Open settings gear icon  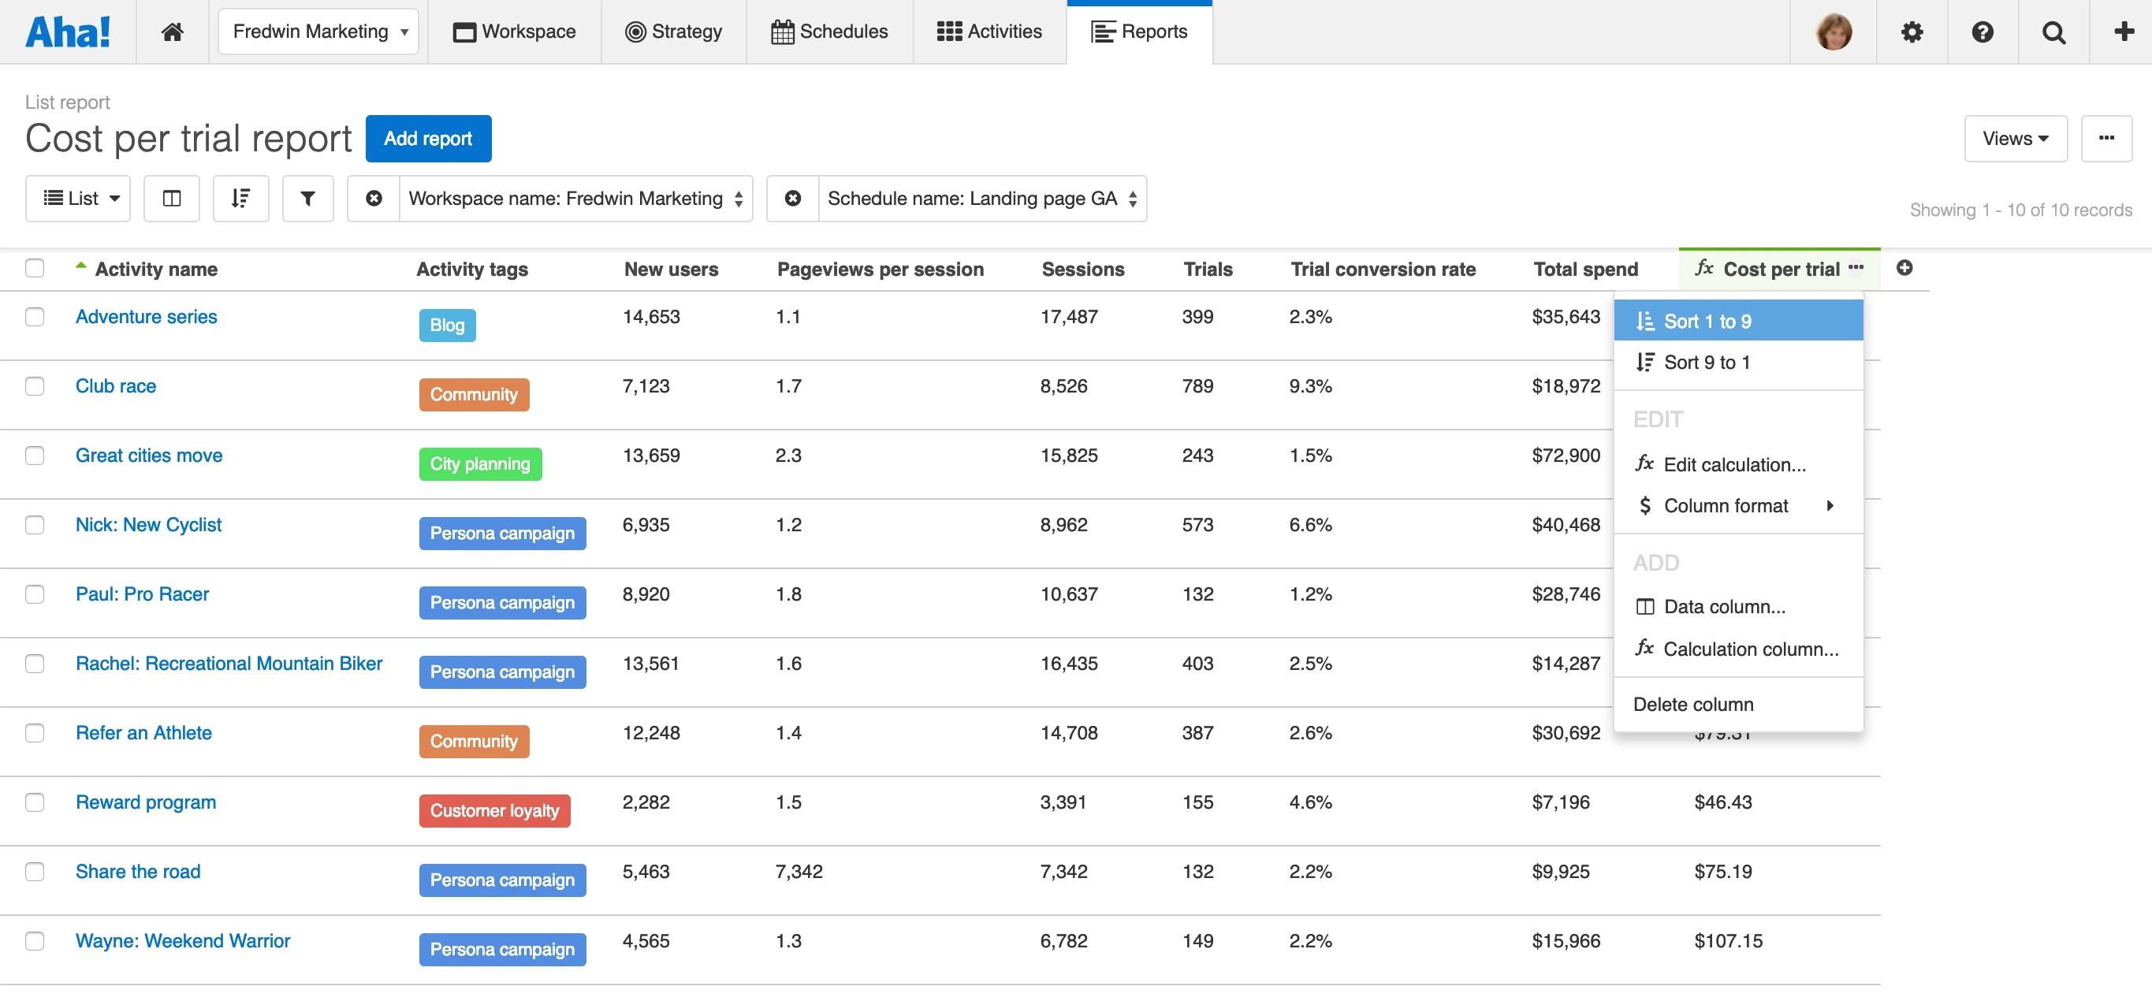(1912, 32)
